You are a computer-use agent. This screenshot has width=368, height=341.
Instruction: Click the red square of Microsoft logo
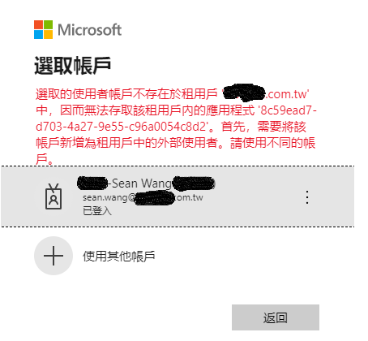point(38,24)
